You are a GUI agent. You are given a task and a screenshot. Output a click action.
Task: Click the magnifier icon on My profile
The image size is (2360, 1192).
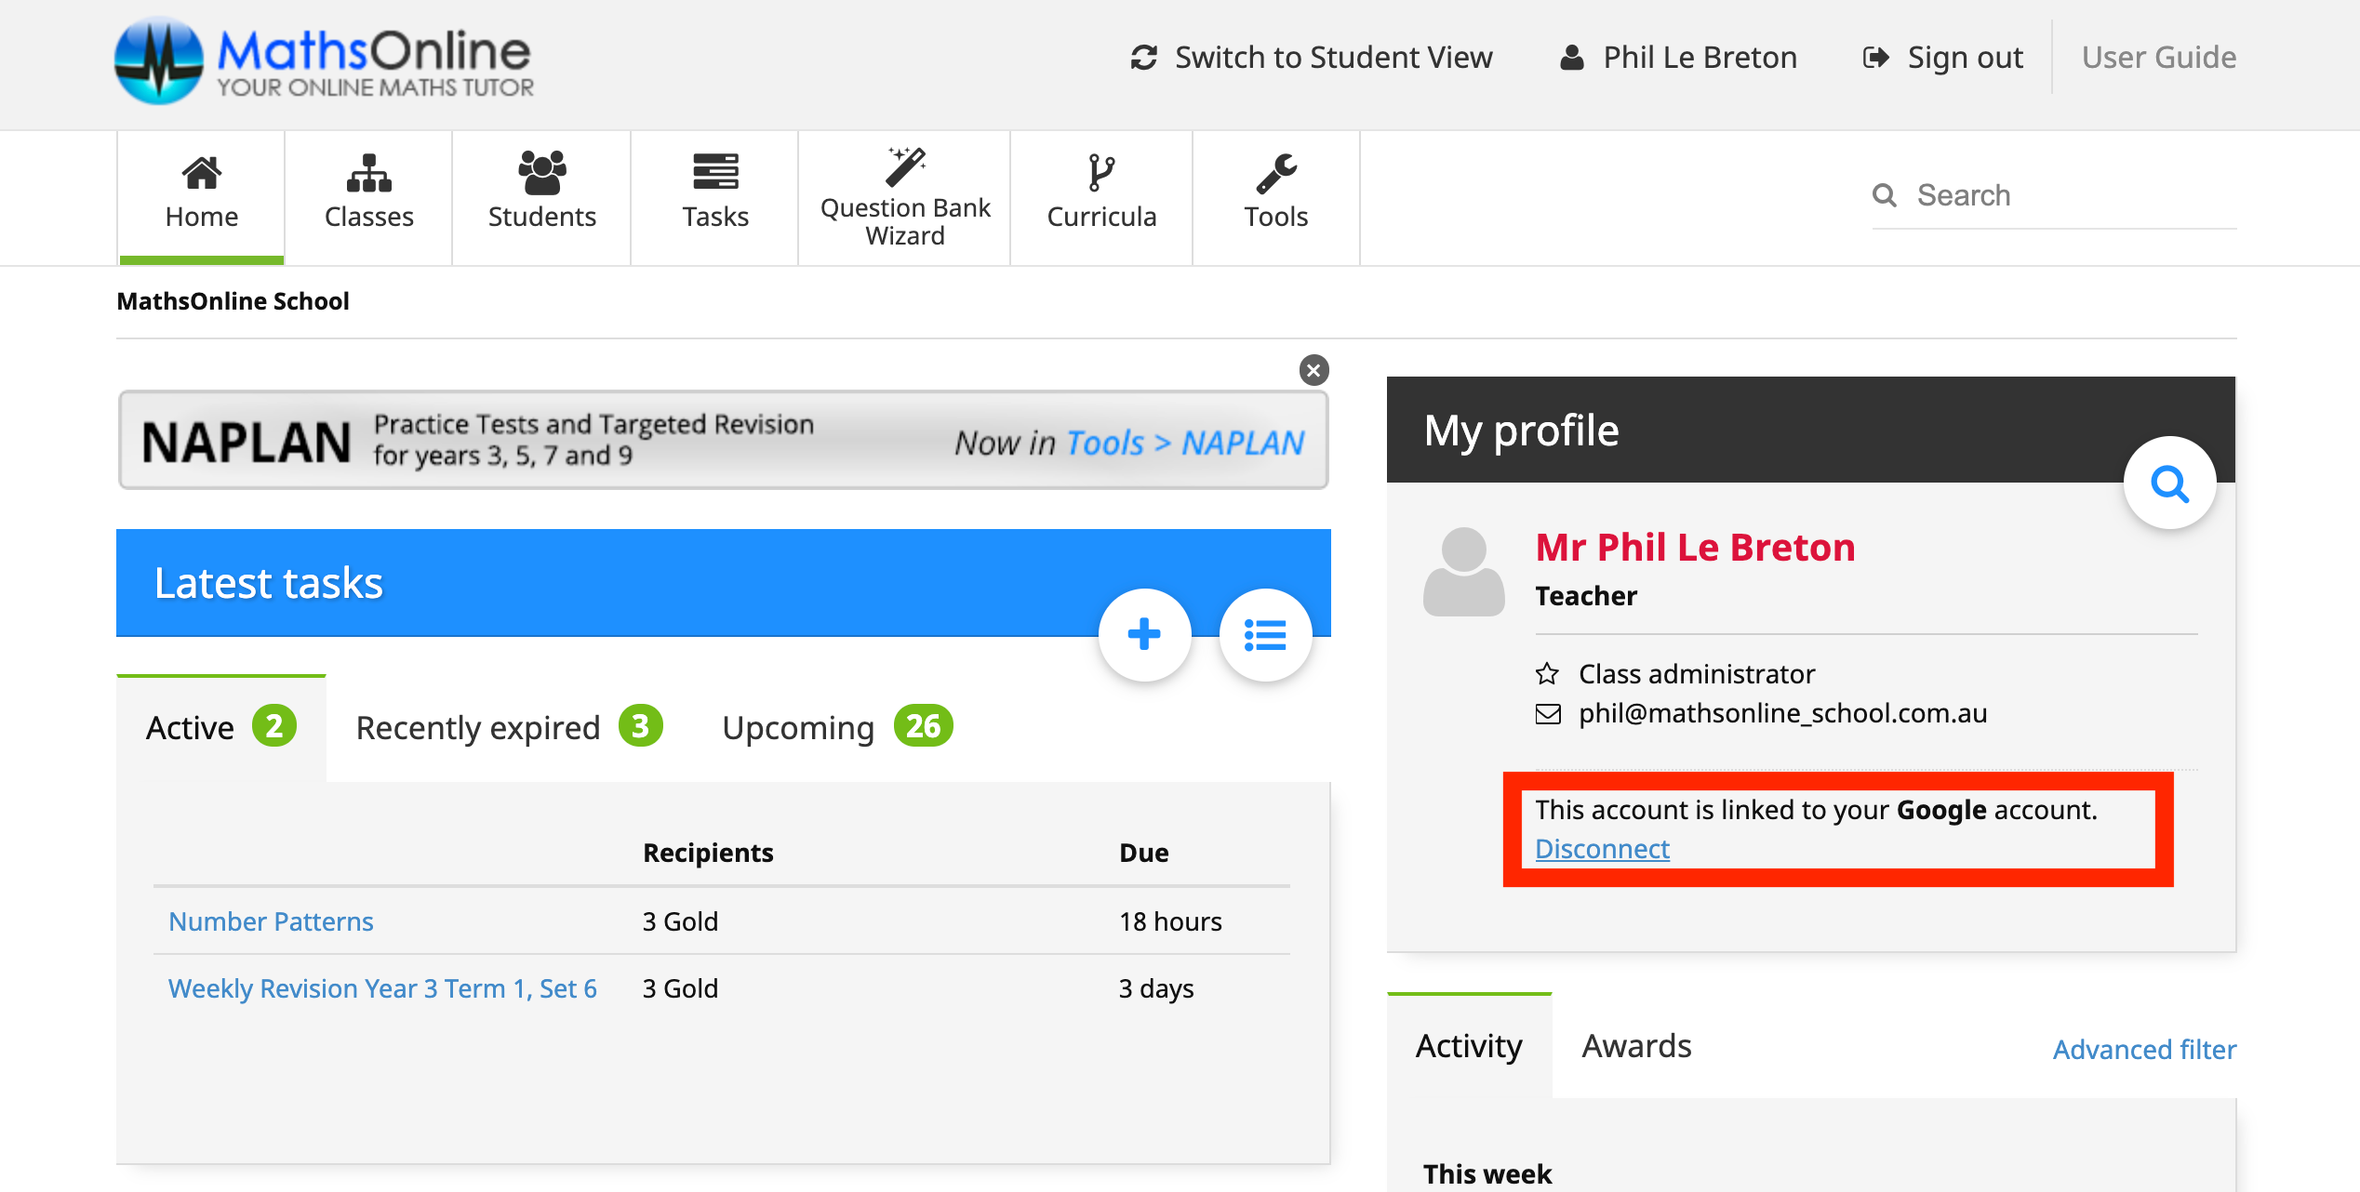click(x=2169, y=483)
